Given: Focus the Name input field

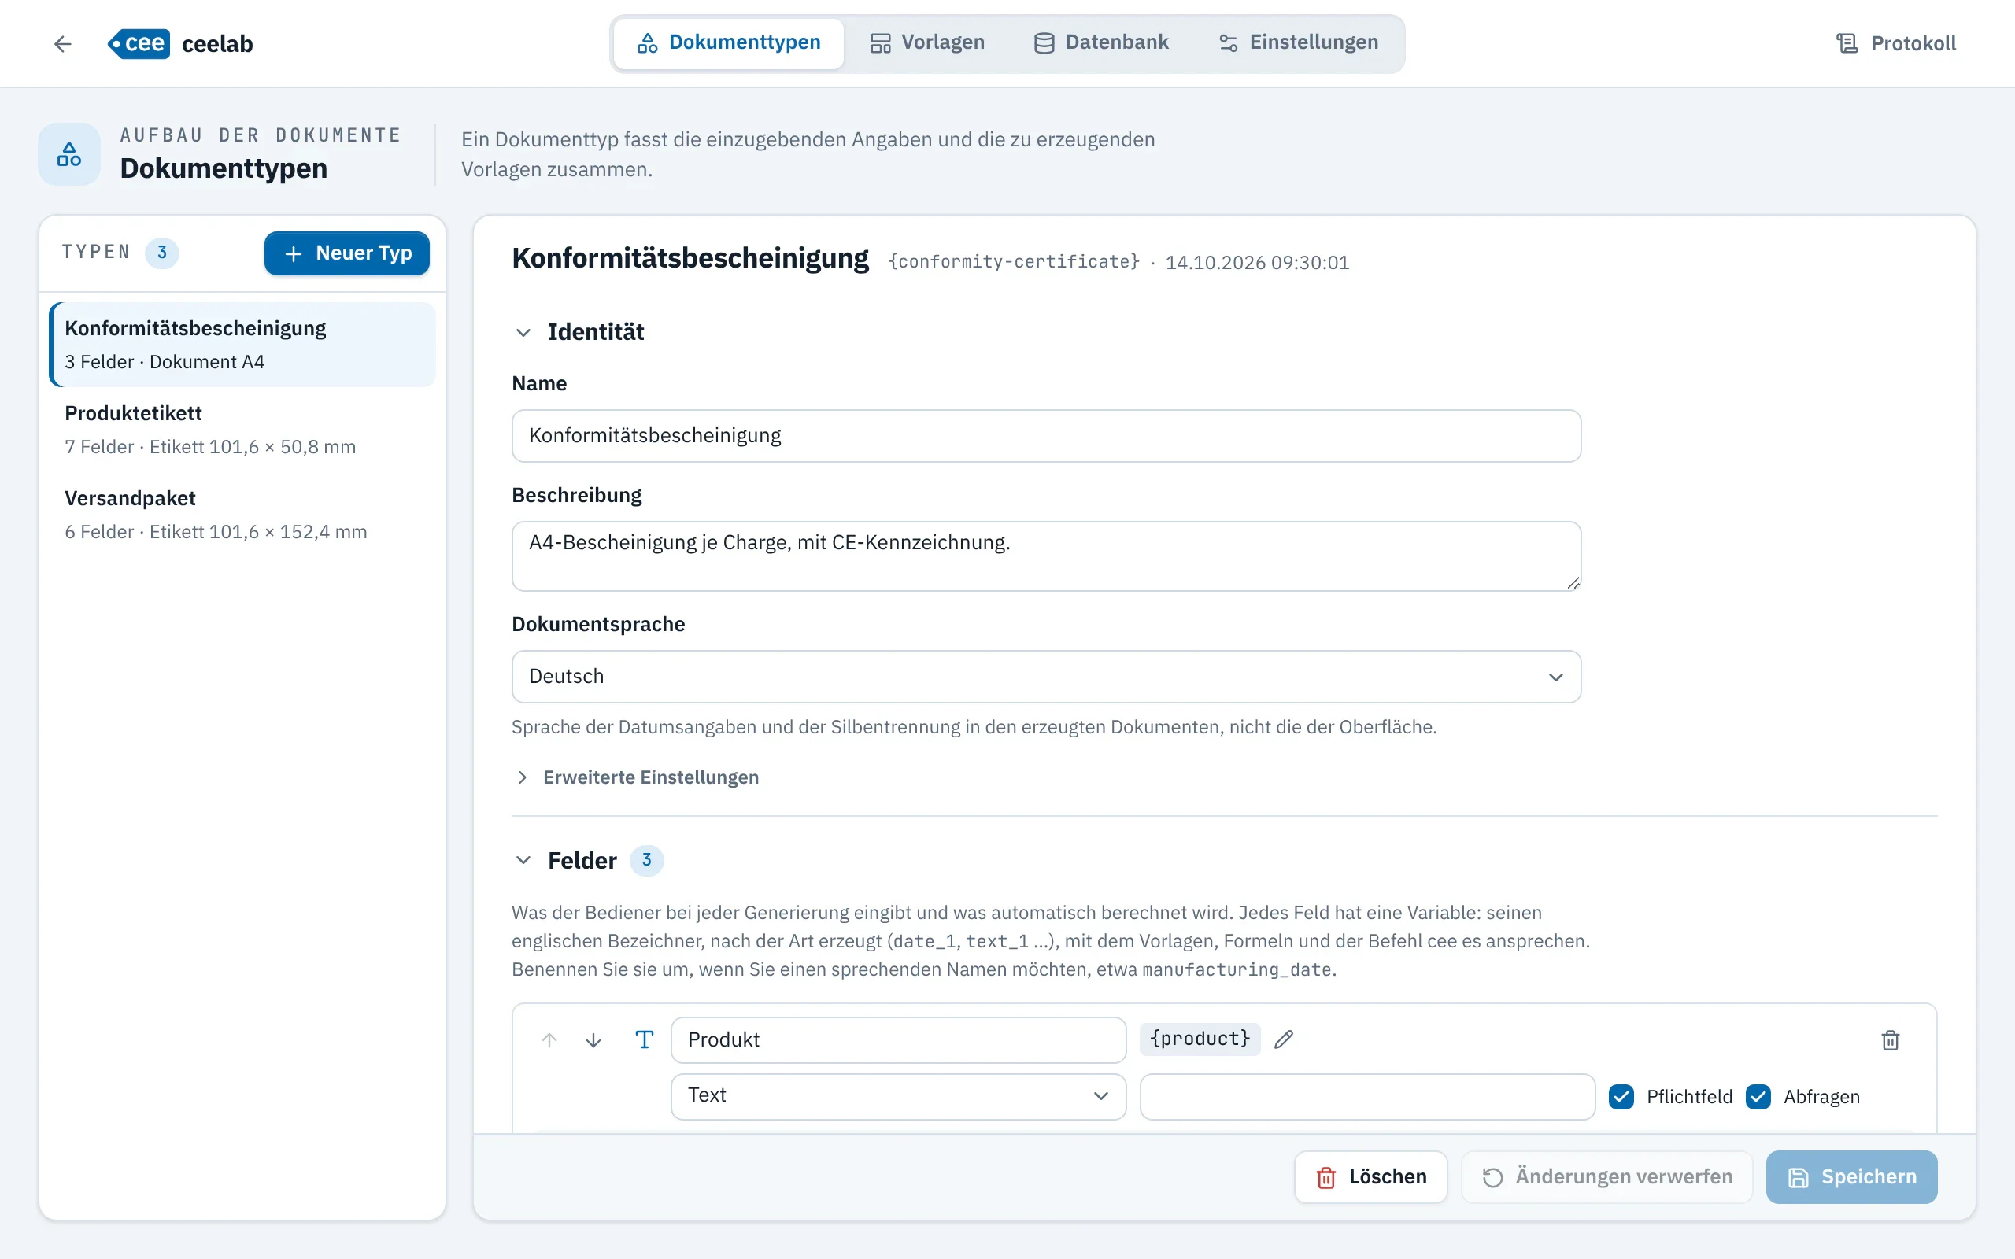Looking at the screenshot, I should (1046, 435).
